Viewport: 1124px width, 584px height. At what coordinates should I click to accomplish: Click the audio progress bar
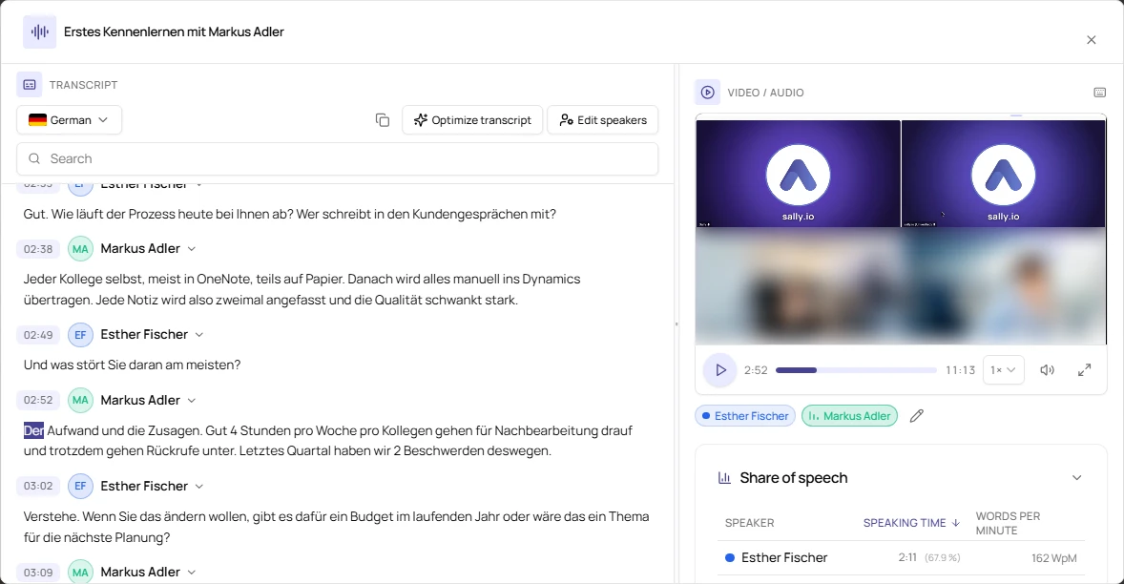coord(856,369)
